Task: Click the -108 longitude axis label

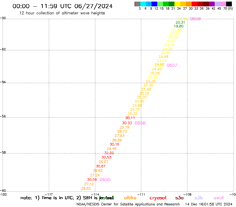Action: pyautogui.click(x=188, y=194)
